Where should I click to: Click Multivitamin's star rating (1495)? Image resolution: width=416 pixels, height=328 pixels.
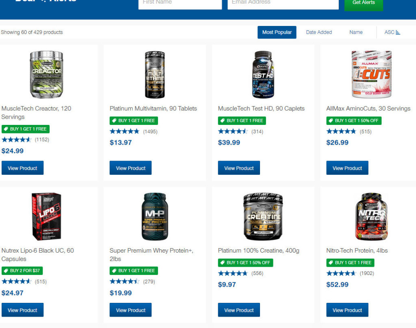coord(124,131)
